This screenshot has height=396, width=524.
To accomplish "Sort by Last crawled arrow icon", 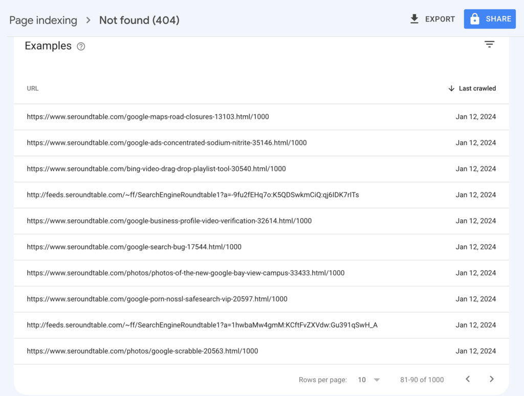I will pyautogui.click(x=451, y=88).
